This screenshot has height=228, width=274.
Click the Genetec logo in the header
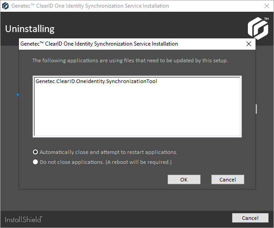click(x=258, y=28)
